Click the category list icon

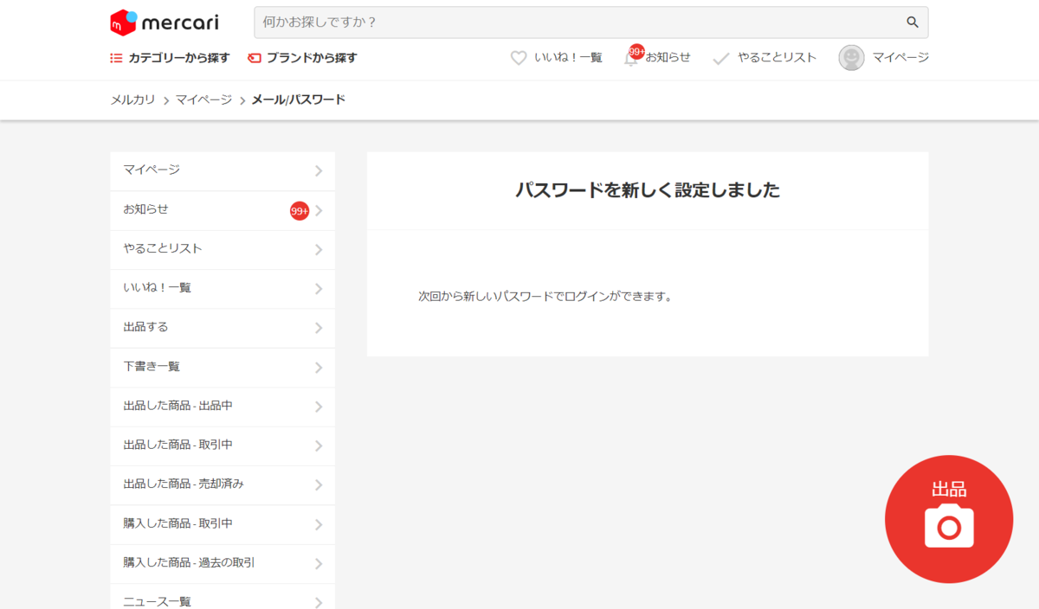pyautogui.click(x=116, y=58)
